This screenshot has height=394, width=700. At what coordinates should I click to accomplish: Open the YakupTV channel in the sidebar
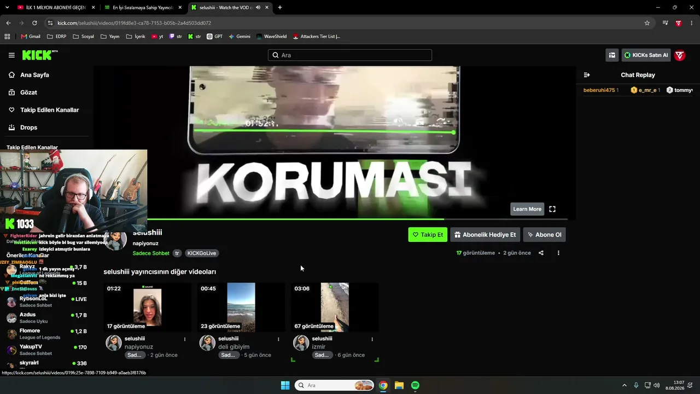pyautogui.click(x=46, y=350)
